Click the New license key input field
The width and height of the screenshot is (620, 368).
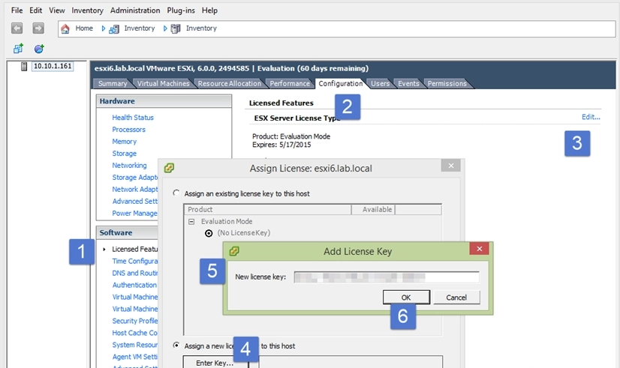coord(386,277)
